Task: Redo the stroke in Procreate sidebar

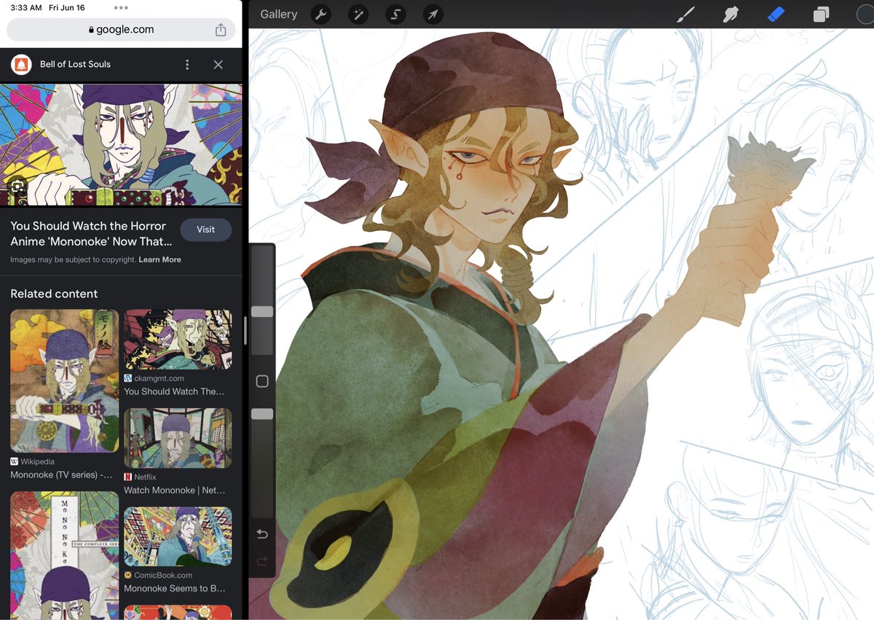Action: point(262,561)
